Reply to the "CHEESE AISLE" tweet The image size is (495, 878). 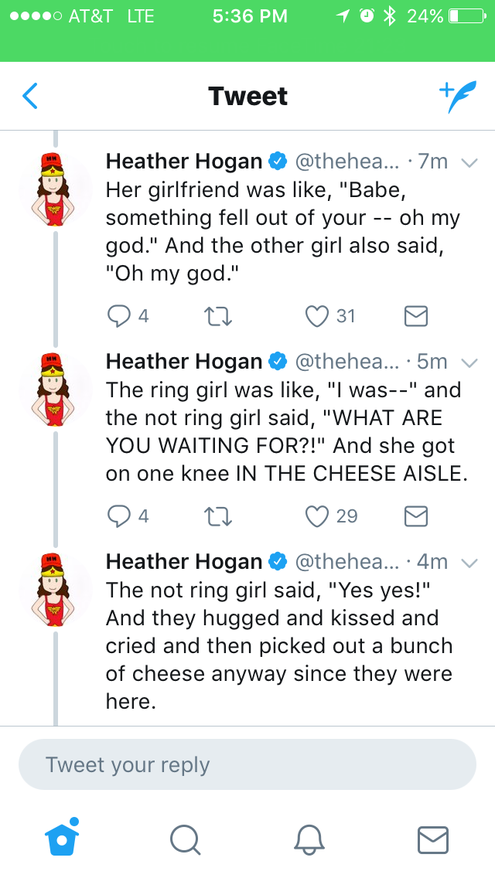tap(121, 516)
